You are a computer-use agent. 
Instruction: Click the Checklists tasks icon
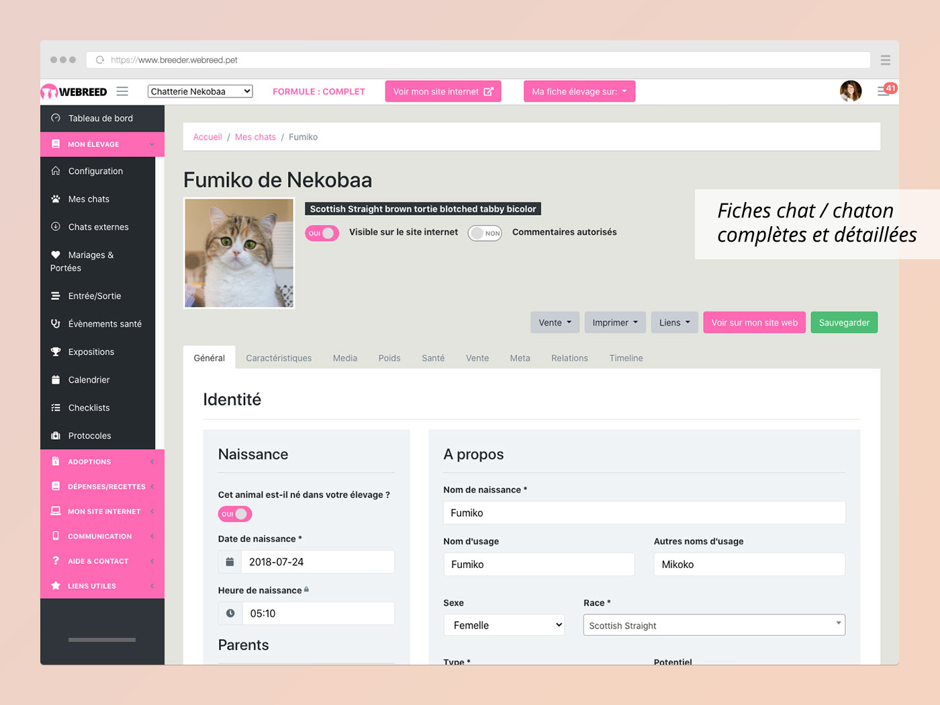[x=56, y=408]
